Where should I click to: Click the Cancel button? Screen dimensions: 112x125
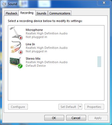76,118
